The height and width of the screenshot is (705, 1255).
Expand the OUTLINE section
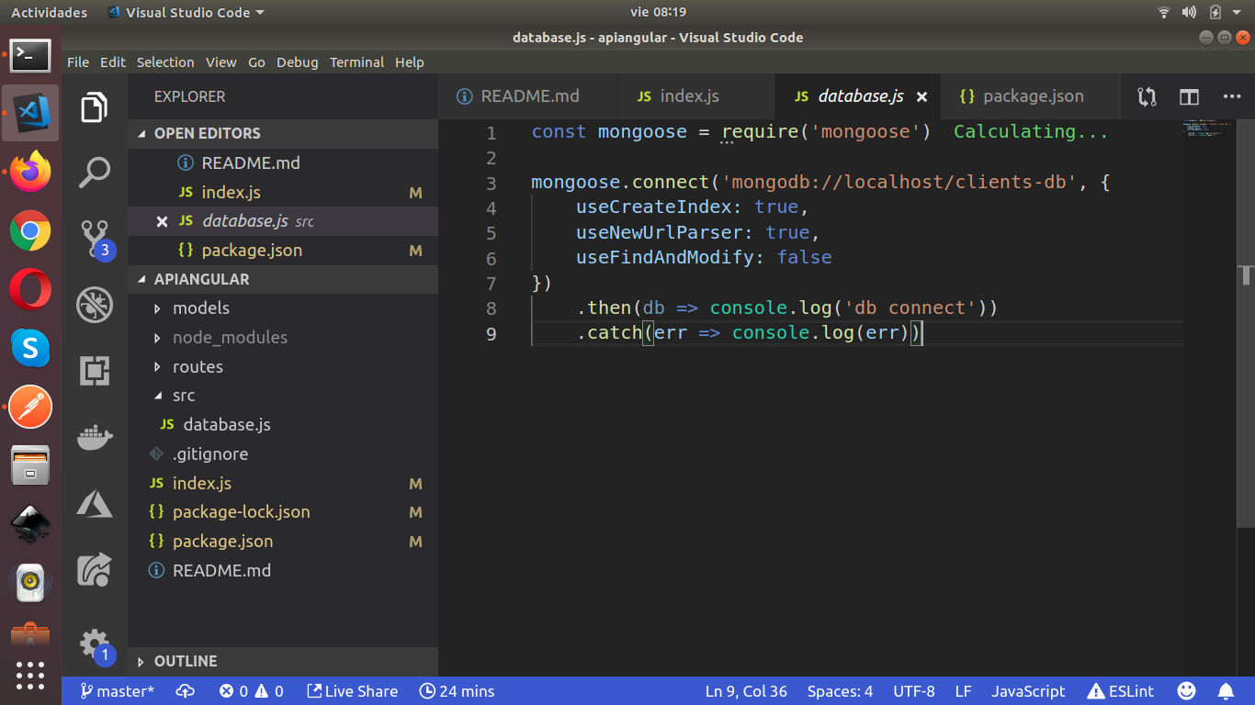point(283,661)
